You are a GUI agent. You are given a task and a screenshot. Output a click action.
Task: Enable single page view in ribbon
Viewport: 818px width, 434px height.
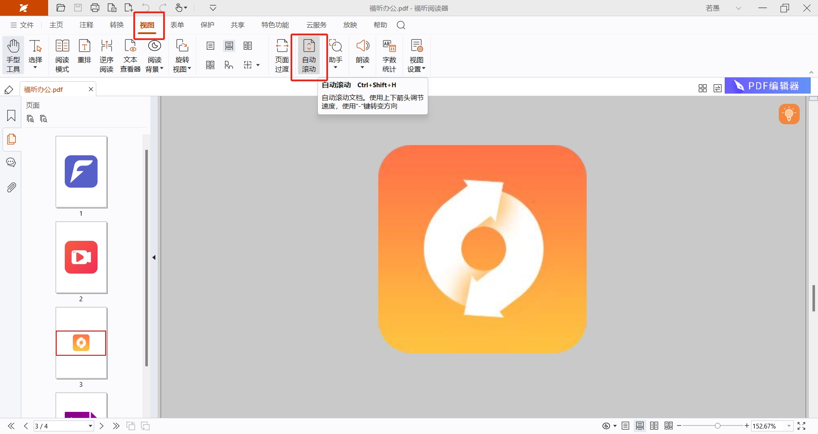(x=210, y=46)
